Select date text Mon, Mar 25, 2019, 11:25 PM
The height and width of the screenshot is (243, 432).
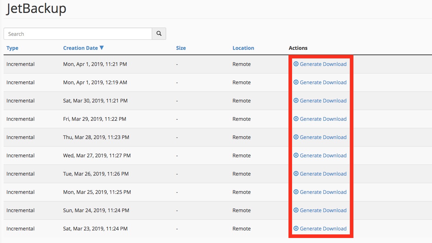(97, 192)
